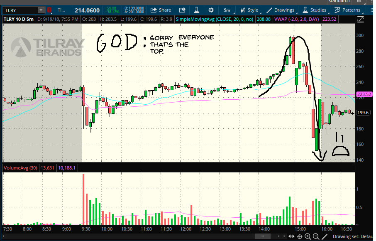Viewport: 376px width, 241px height.
Task: Click the 223.52 VWAP price bubble
Action: tap(364, 94)
